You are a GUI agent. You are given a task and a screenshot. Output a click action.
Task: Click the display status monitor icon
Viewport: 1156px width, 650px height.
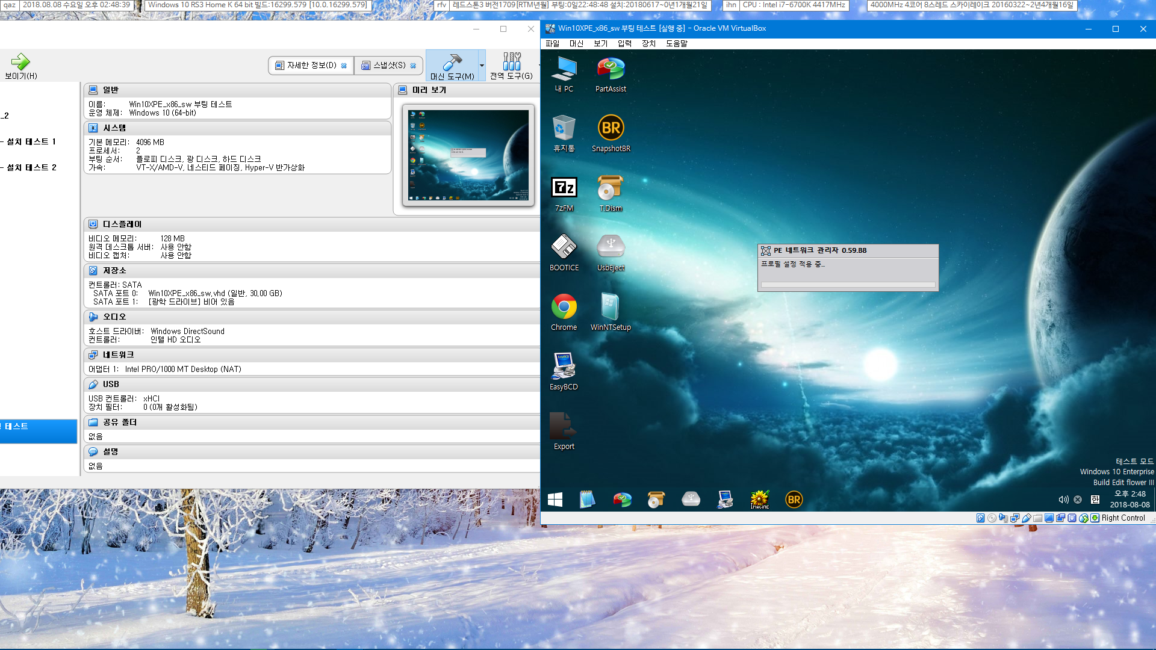tap(1049, 518)
